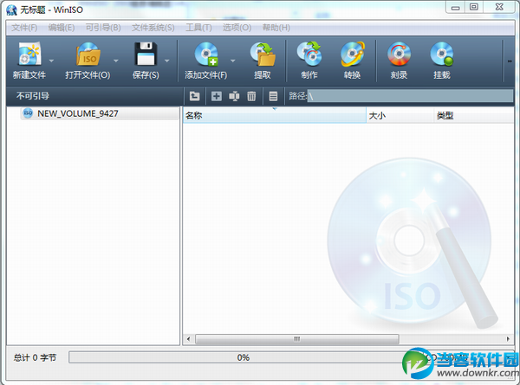This screenshot has height=385, width=520.
Task: Click the 总计 0 字节 status text
Action: [35, 357]
